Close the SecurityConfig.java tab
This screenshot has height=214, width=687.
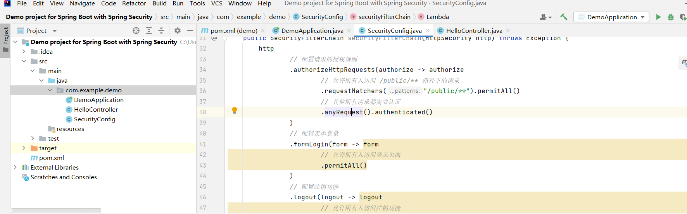tap(428, 31)
